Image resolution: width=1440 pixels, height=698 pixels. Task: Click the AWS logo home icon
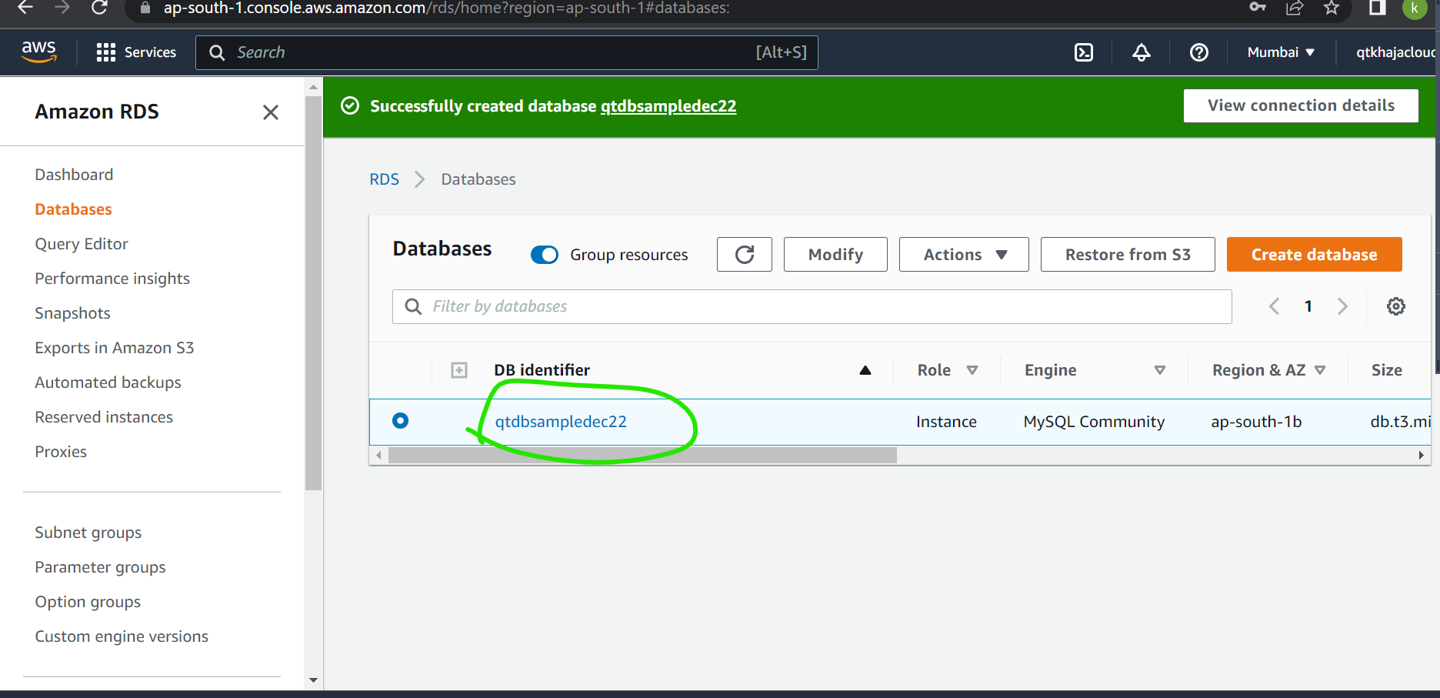click(38, 52)
